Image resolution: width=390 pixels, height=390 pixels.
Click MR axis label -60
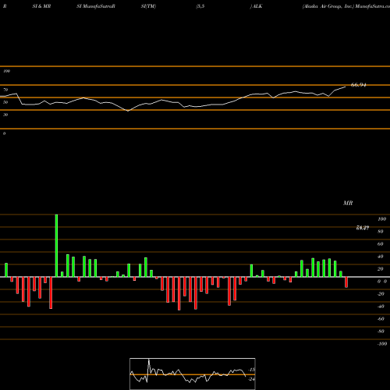point(381,319)
